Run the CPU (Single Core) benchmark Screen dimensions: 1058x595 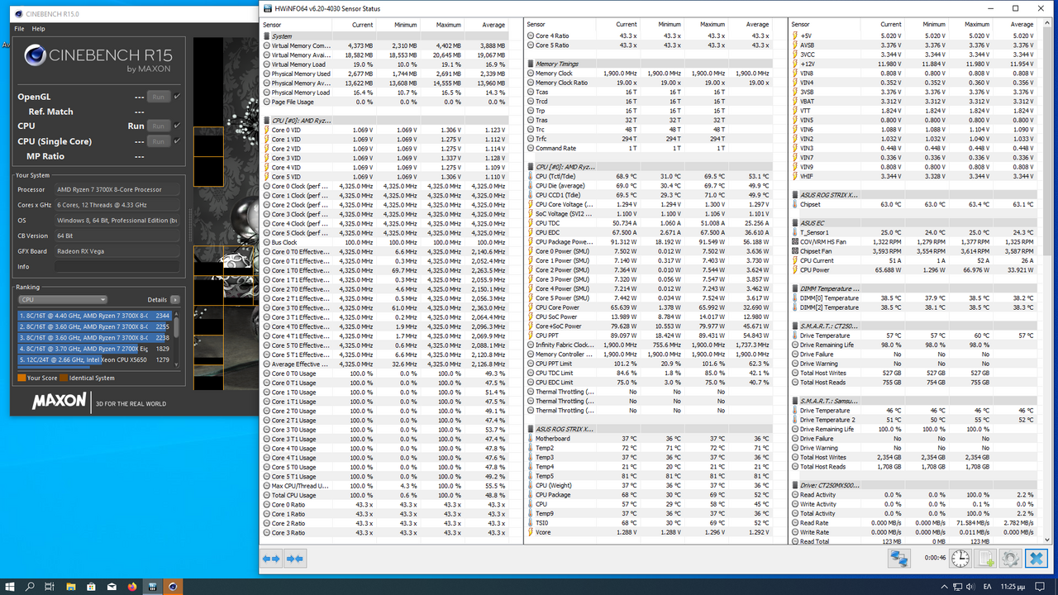point(159,141)
